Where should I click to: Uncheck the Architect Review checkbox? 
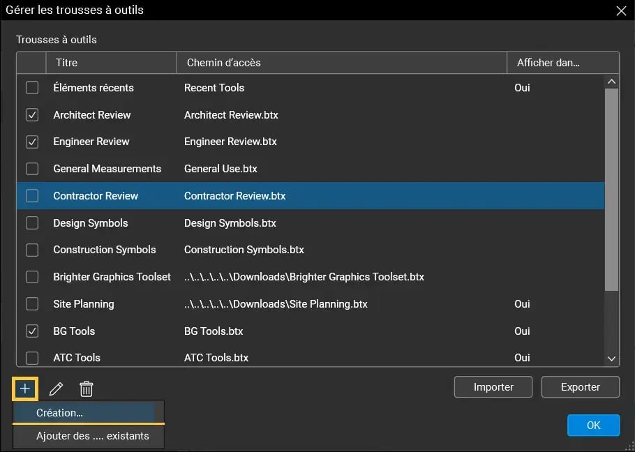(x=31, y=114)
